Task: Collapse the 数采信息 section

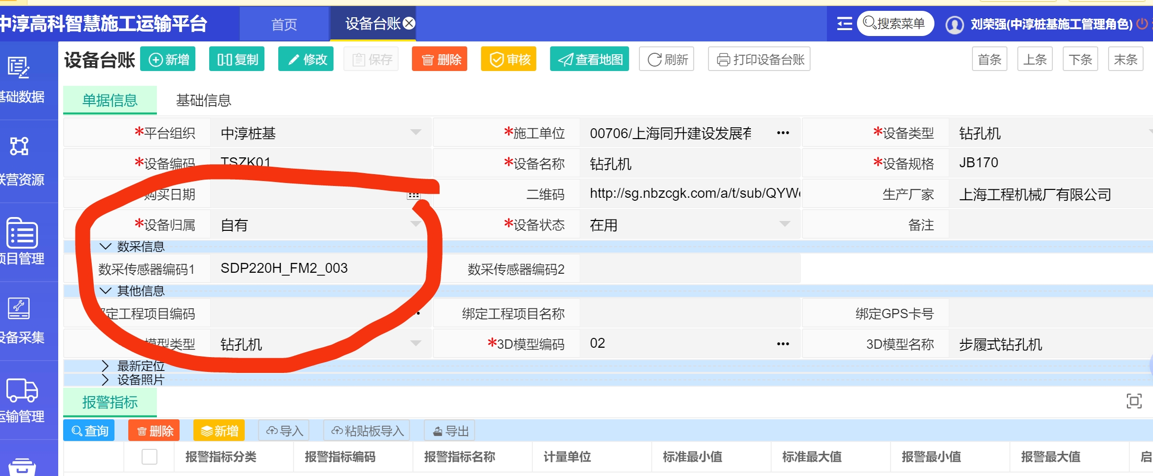Action: [106, 246]
